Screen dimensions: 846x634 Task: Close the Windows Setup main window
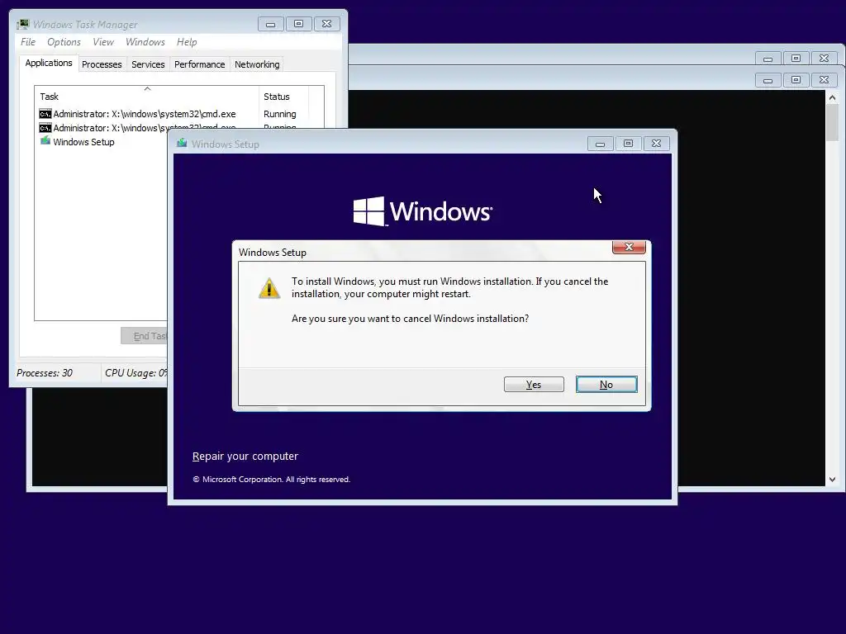[x=656, y=144]
